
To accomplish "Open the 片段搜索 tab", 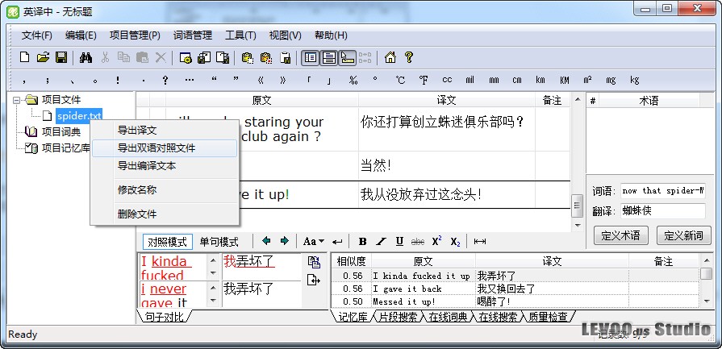I will pos(398,316).
